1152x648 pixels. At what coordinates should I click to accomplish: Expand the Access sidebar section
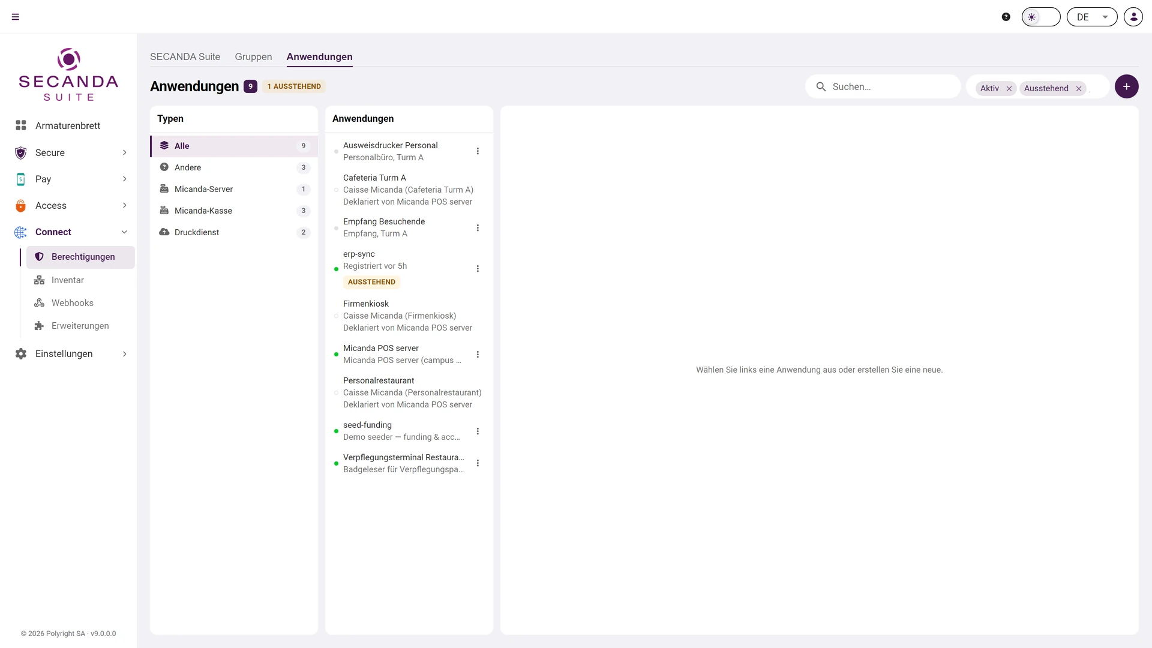pos(68,205)
